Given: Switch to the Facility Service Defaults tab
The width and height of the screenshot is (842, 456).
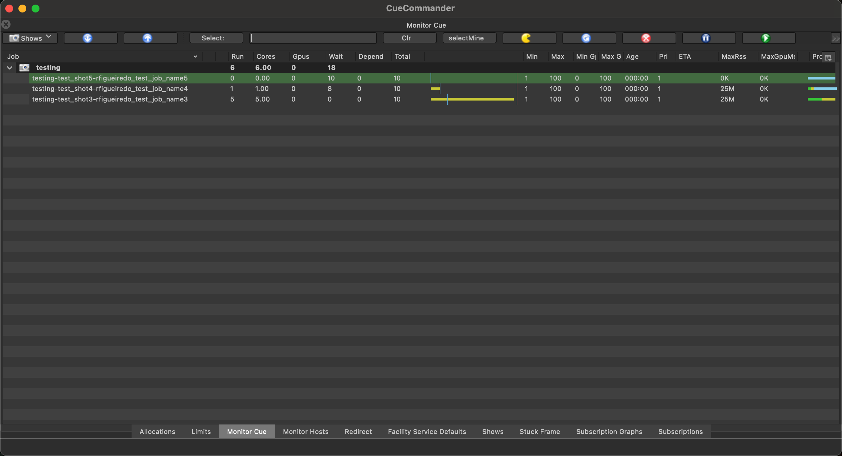Looking at the screenshot, I should pyautogui.click(x=427, y=432).
